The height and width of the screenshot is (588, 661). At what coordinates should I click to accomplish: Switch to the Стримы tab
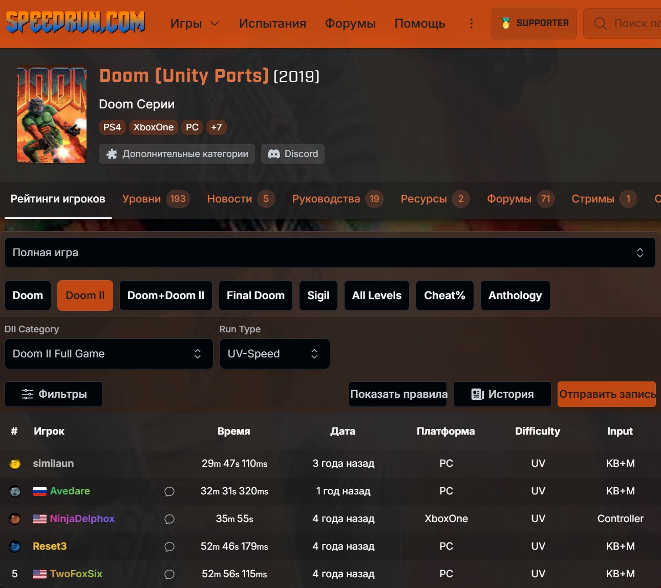pyautogui.click(x=604, y=199)
